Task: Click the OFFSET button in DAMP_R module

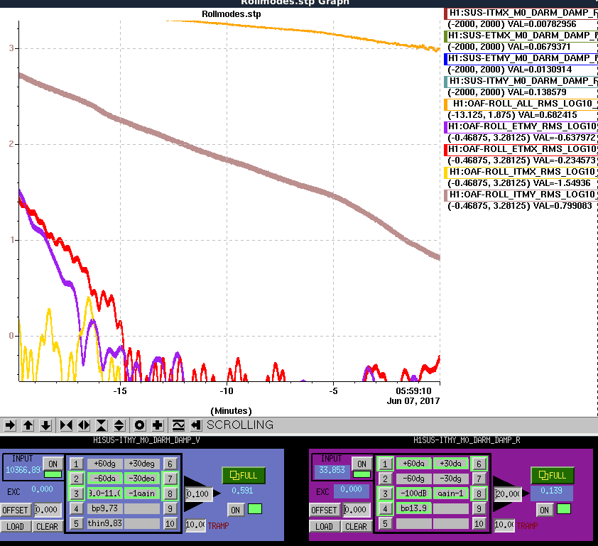Action: 324,510
